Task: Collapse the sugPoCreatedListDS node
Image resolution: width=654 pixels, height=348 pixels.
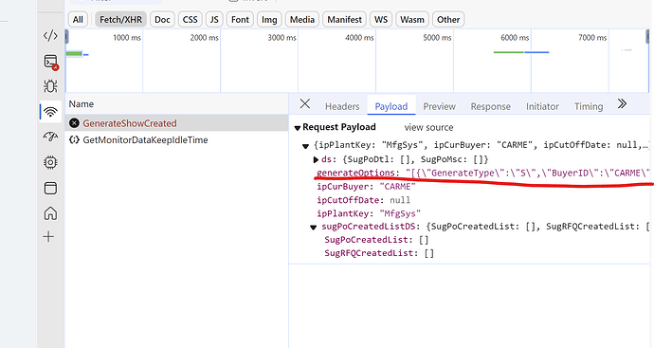Action: point(313,227)
